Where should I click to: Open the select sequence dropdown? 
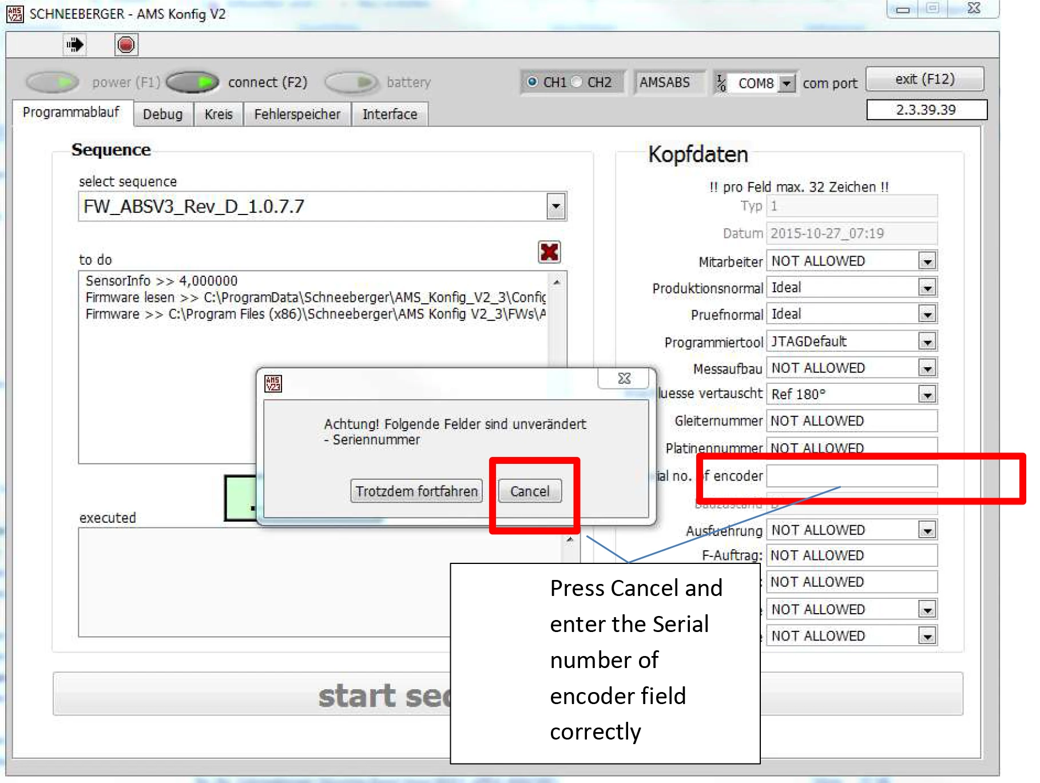click(x=555, y=206)
